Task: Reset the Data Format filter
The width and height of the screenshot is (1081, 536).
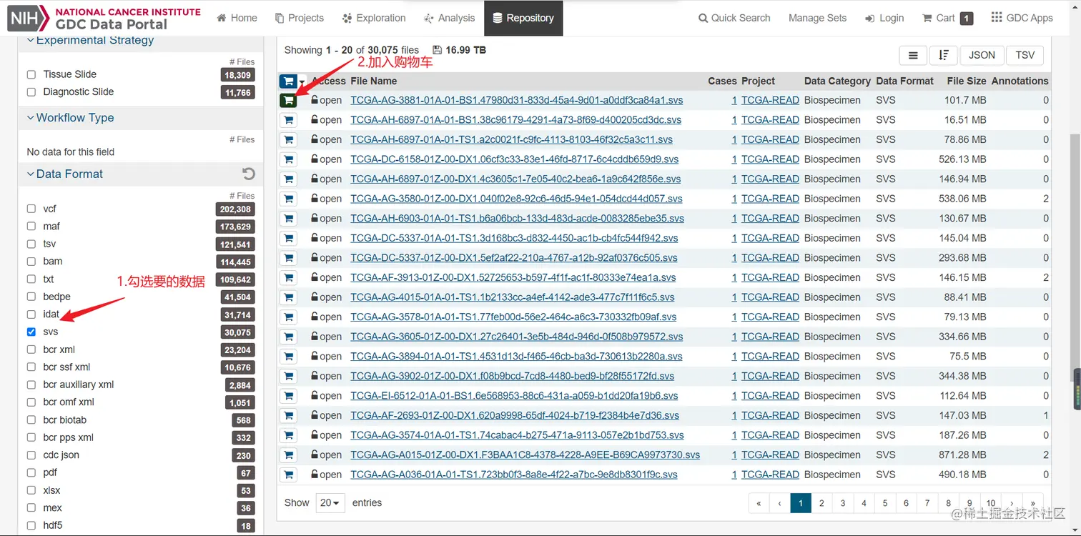Action: [x=248, y=174]
